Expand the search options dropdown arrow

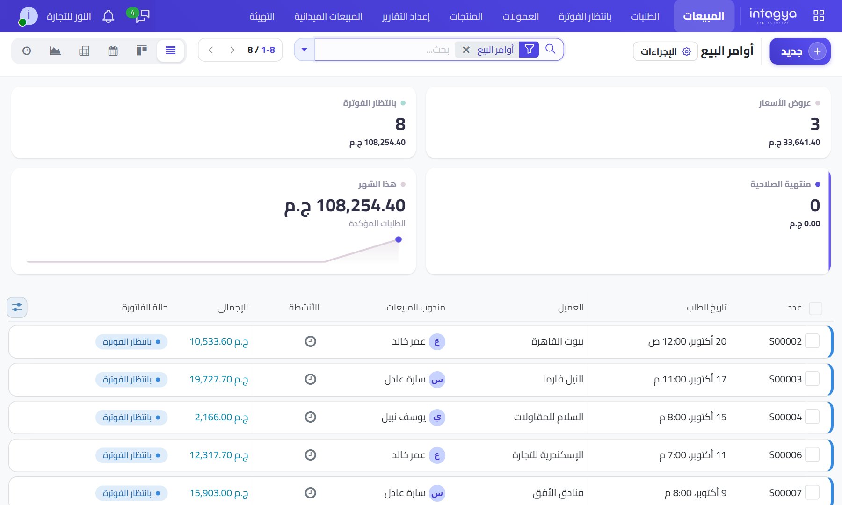coord(305,50)
